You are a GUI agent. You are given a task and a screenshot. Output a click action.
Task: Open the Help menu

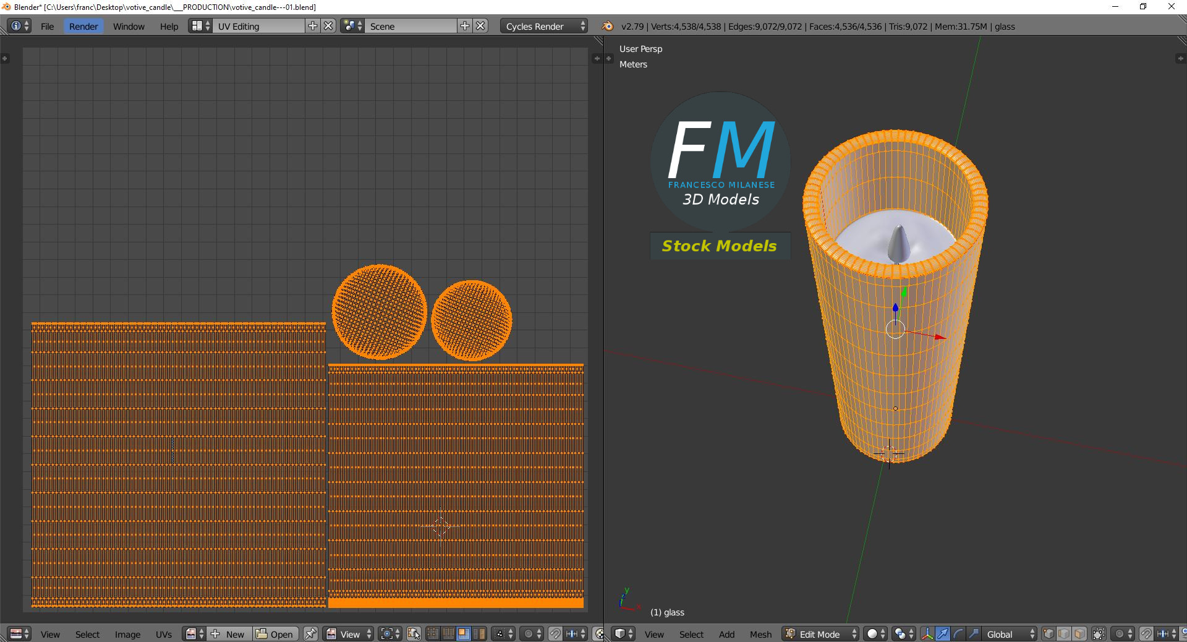169,27
